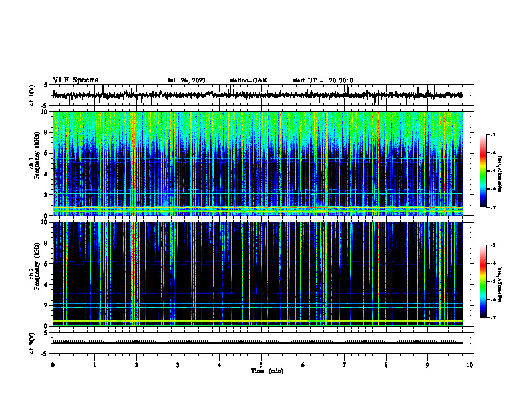Click the station=GAK label

pos(248,80)
